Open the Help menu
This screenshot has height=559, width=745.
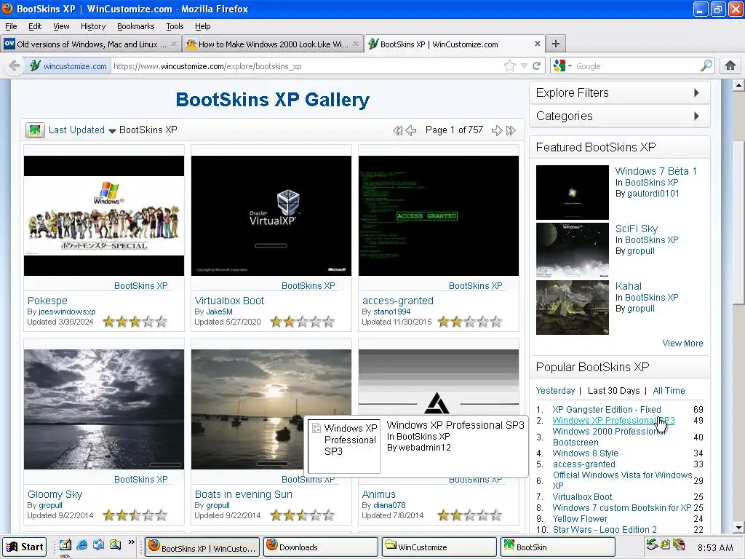(202, 26)
